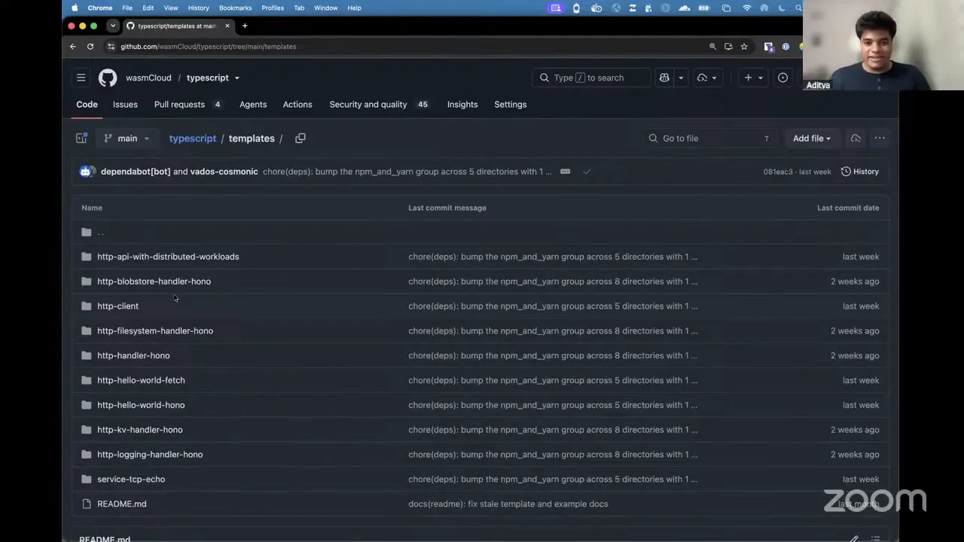Open GitHub global navigation hamburger menu
The height and width of the screenshot is (542, 964).
point(81,78)
